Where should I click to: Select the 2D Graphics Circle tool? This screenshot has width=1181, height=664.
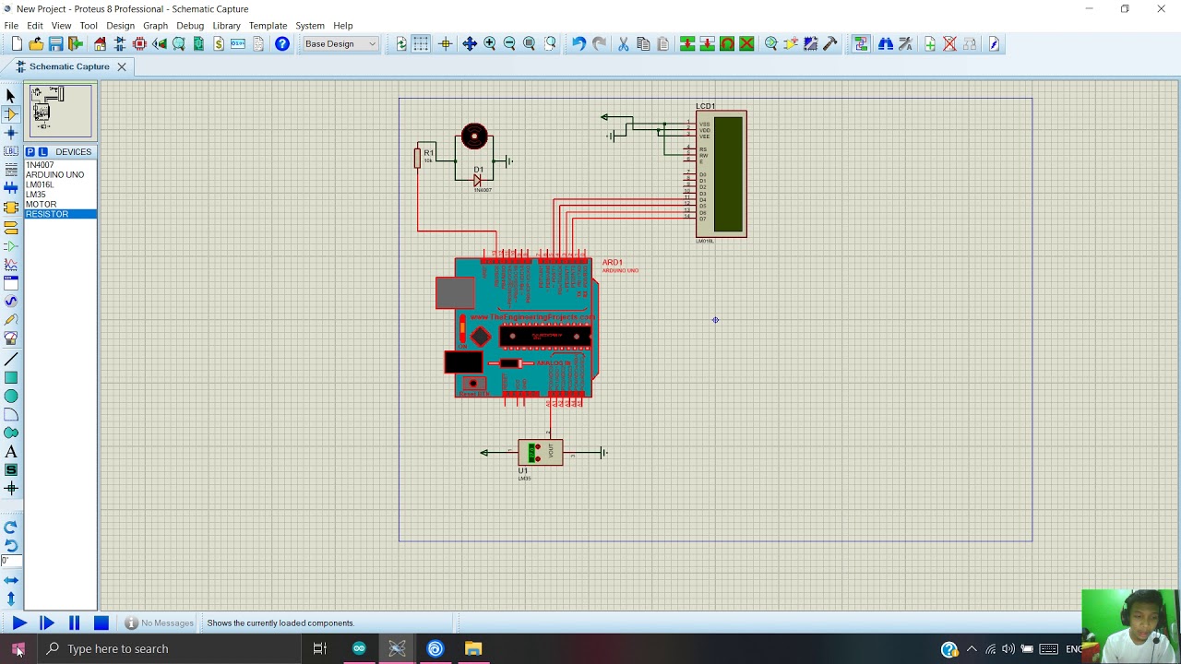[11, 396]
